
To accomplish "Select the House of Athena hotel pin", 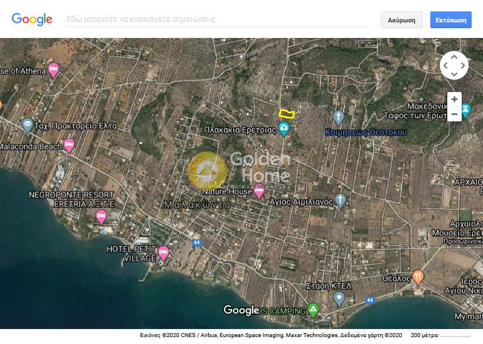I will [54, 70].
